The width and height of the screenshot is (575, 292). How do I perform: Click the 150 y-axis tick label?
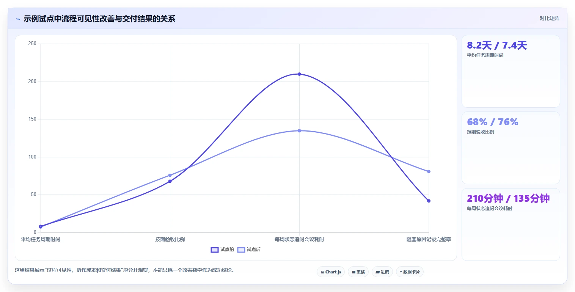(32, 119)
